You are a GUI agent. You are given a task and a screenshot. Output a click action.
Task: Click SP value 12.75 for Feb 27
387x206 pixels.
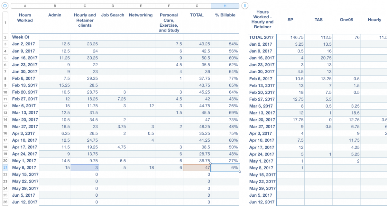click(290, 99)
